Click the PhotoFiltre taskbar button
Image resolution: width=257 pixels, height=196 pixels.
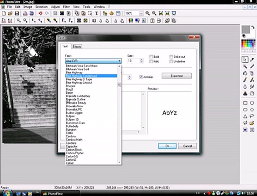point(60,194)
